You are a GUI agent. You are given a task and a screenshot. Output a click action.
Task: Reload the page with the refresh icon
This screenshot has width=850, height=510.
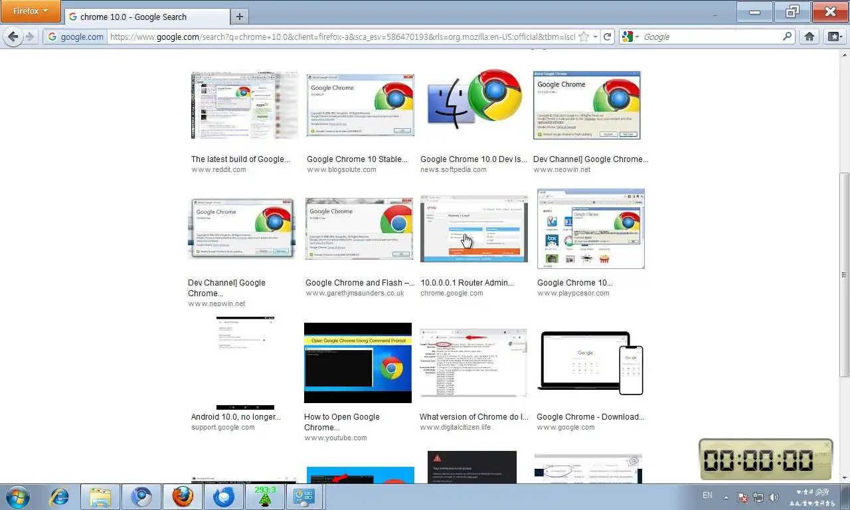[x=607, y=37]
